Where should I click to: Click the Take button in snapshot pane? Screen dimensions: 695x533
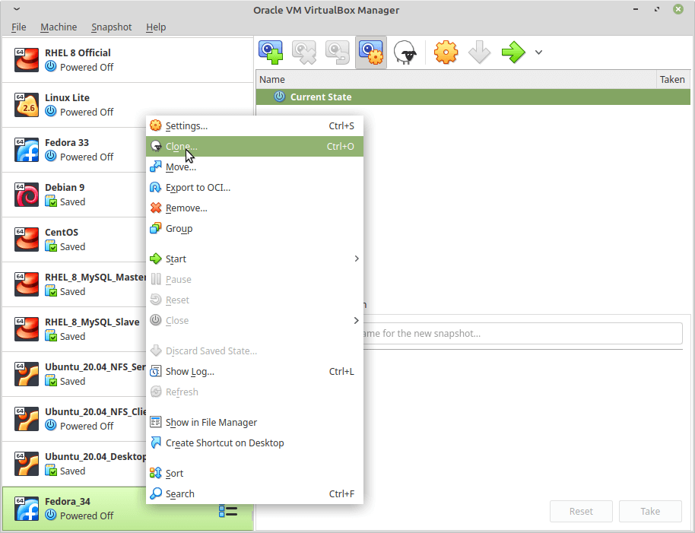650,511
